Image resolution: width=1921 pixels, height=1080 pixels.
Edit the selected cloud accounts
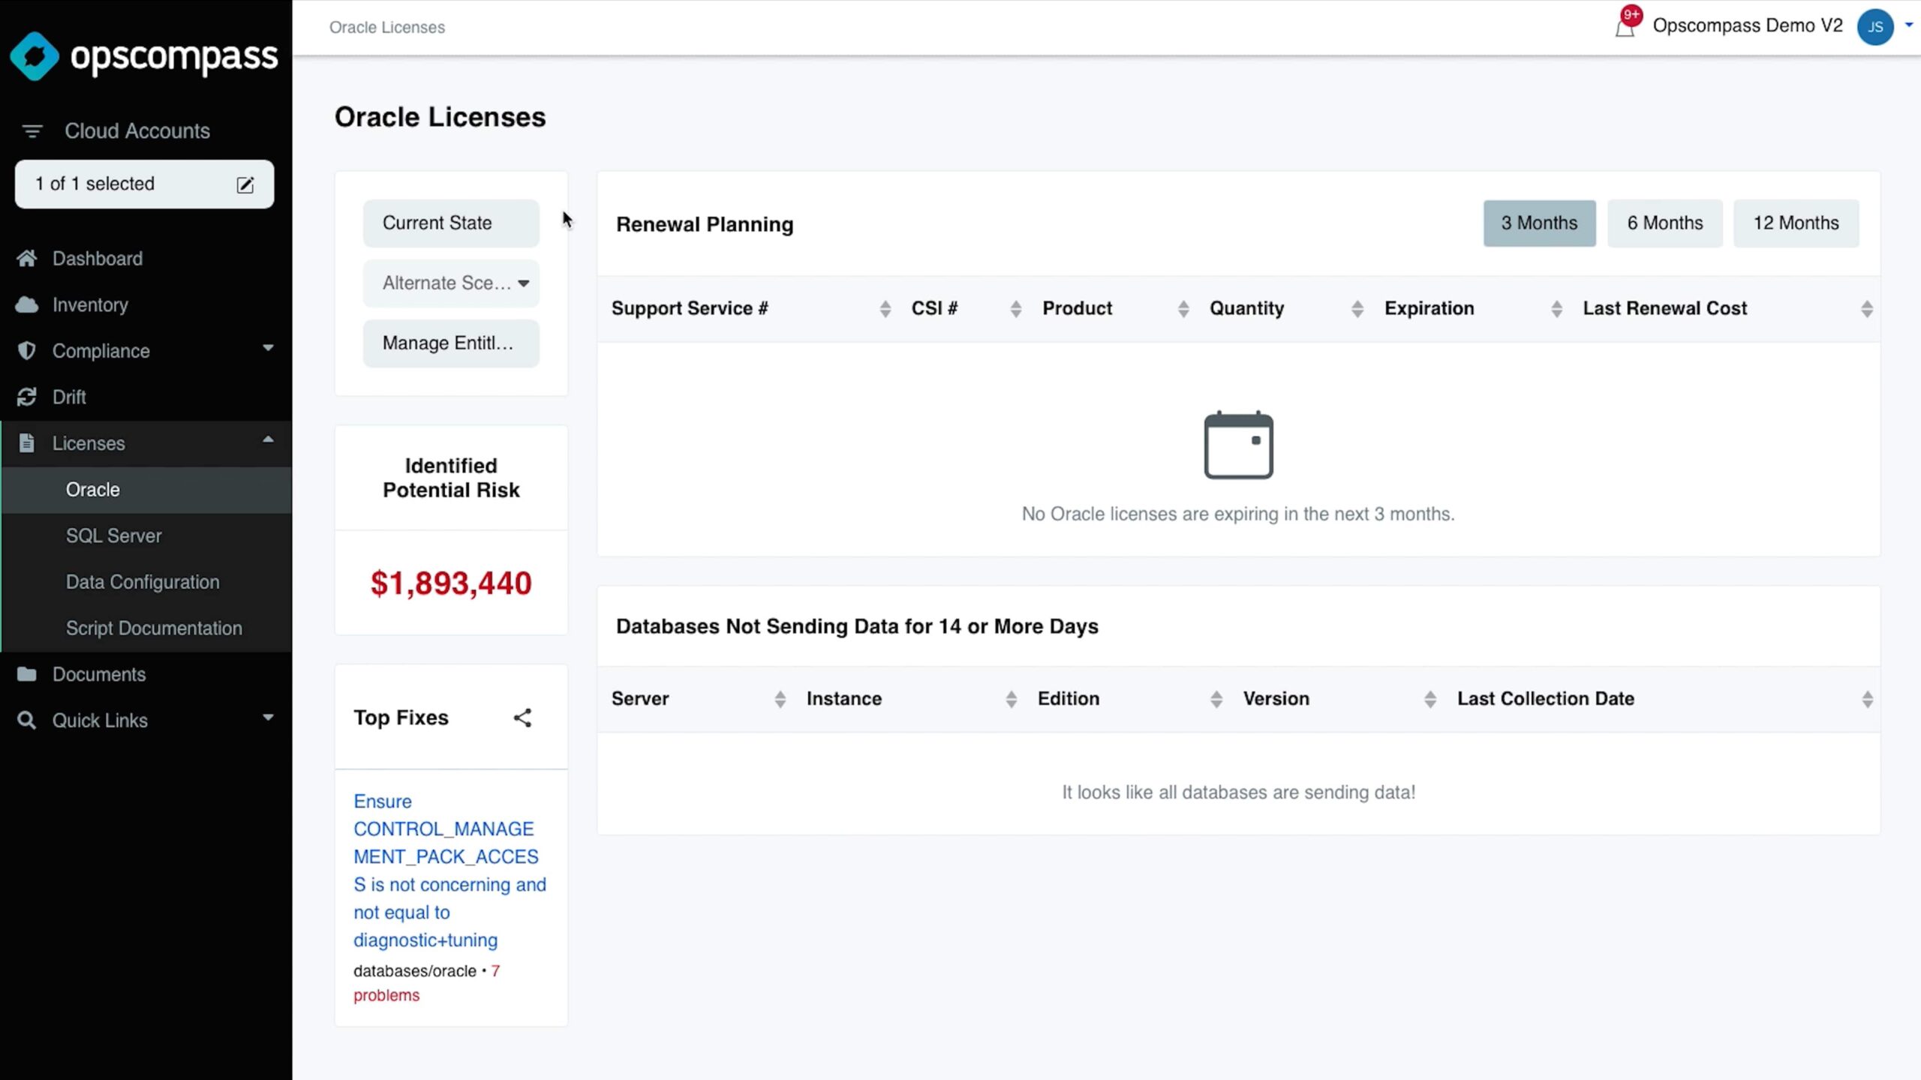click(x=245, y=184)
